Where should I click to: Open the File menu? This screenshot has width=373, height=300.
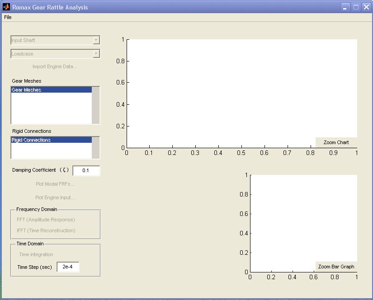[x=8, y=17]
